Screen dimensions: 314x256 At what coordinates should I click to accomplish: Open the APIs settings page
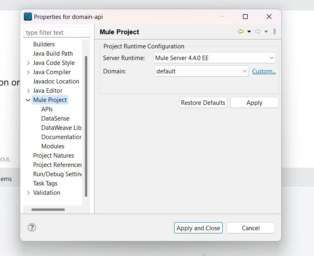click(x=47, y=109)
